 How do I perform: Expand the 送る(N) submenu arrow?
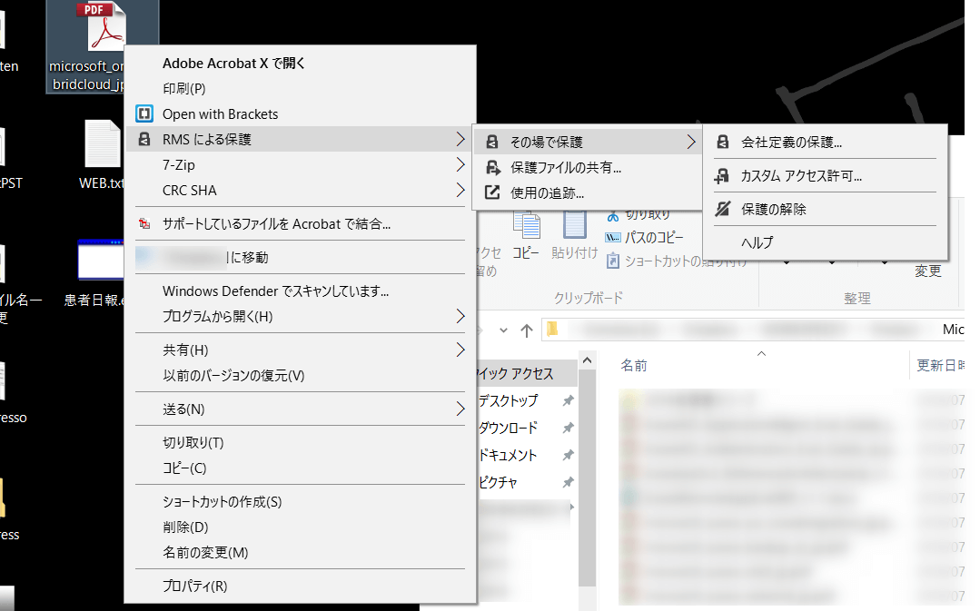[x=460, y=409]
